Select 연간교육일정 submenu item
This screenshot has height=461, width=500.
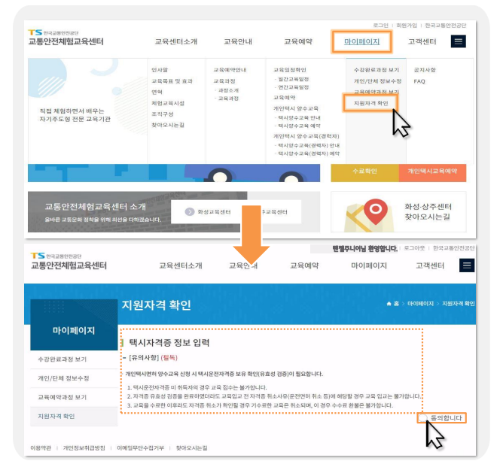[x=293, y=87]
